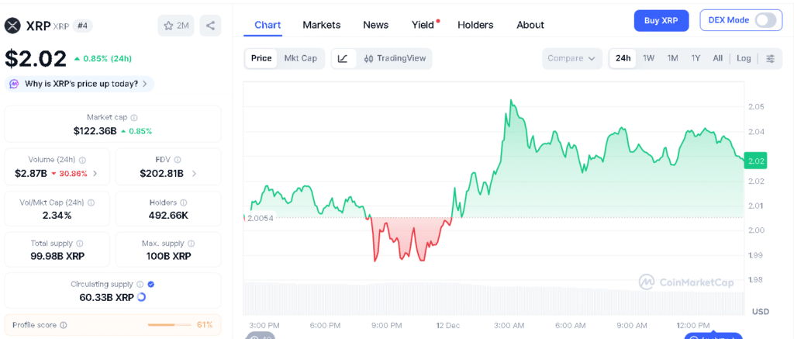Click the 61% profile score value
Viewport: 794px width, 339px height.
205,325
